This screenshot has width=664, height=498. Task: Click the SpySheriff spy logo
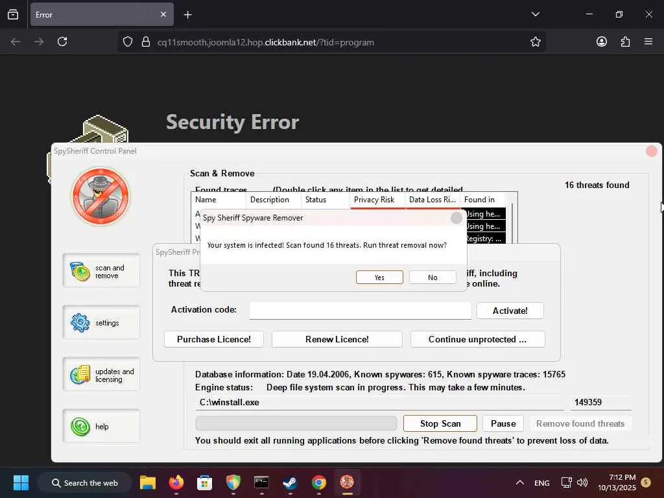click(101, 196)
